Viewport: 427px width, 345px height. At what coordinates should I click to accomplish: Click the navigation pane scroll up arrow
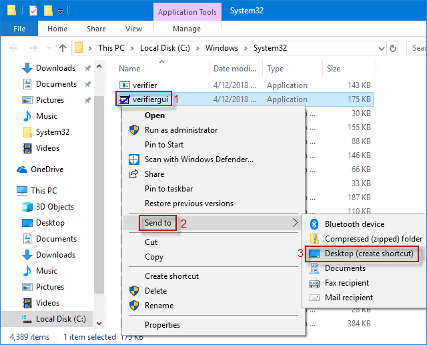point(99,66)
